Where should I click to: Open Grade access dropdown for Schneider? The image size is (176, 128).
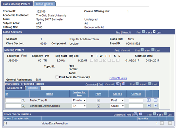[117, 106]
